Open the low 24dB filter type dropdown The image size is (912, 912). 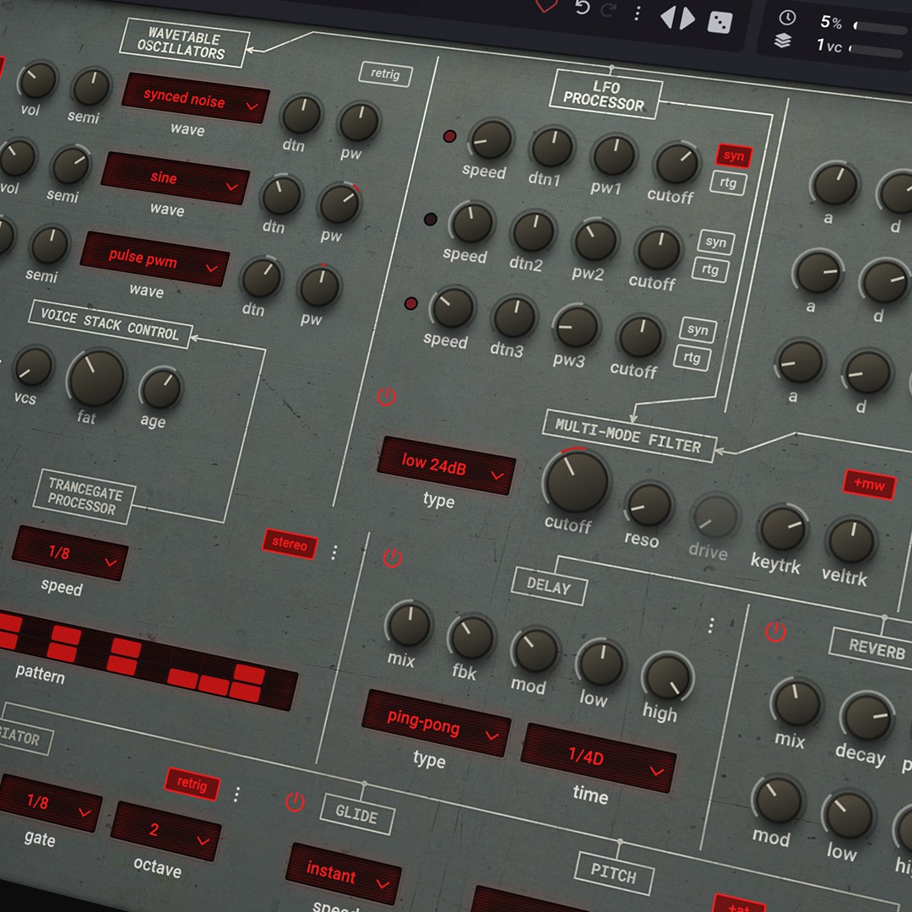[446, 465]
